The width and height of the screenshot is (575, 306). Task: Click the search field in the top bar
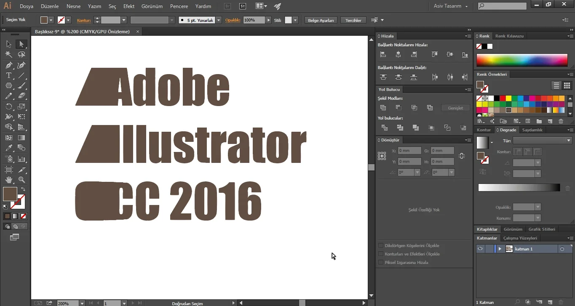point(502,6)
